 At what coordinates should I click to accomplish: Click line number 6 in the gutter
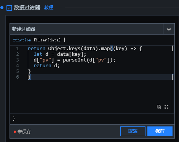pos(18,77)
